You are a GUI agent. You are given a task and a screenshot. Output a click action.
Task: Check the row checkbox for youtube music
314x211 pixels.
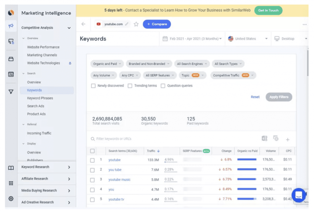pos(92,180)
